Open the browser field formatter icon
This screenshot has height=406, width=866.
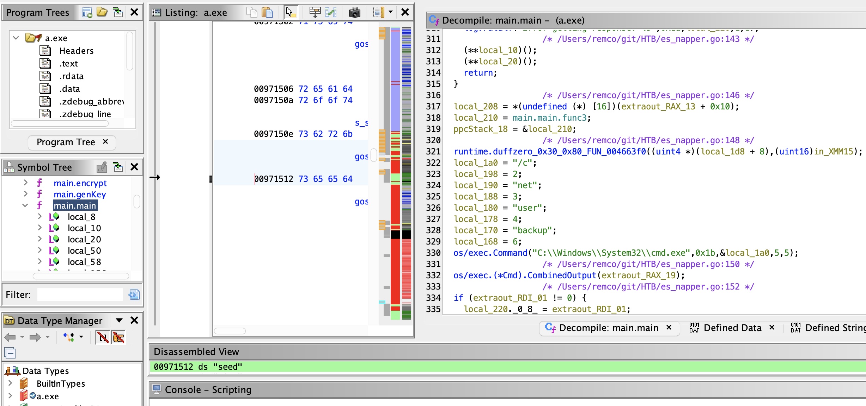tap(315, 13)
